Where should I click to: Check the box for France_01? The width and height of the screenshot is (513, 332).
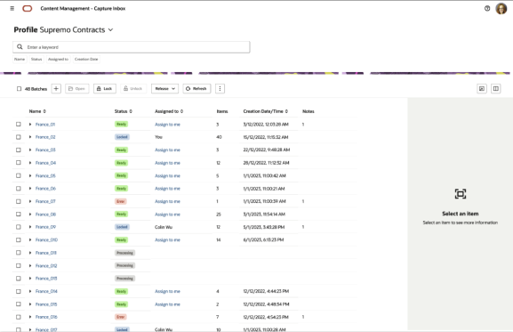(x=19, y=124)
